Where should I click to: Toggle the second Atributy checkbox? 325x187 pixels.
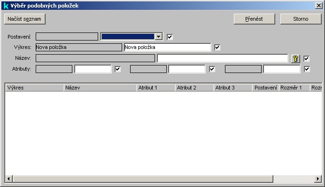coord(212,69)
